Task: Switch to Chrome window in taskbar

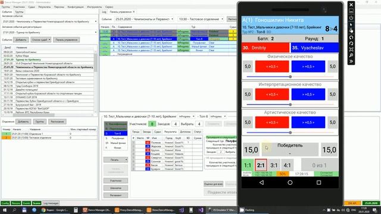Action: coord(55,210)
